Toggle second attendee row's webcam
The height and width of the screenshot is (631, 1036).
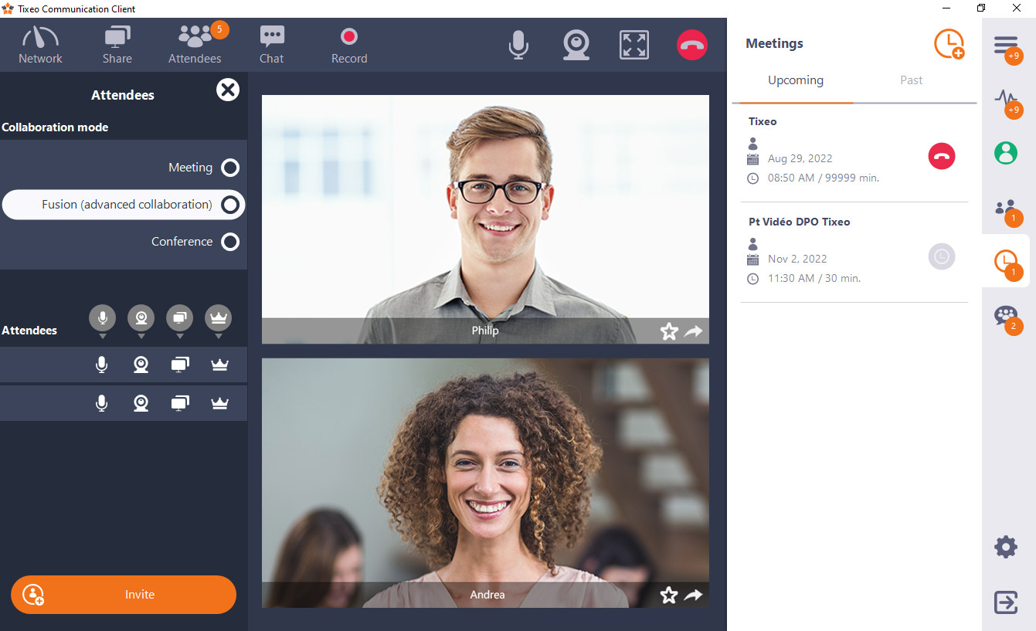[x=141, y=402]
